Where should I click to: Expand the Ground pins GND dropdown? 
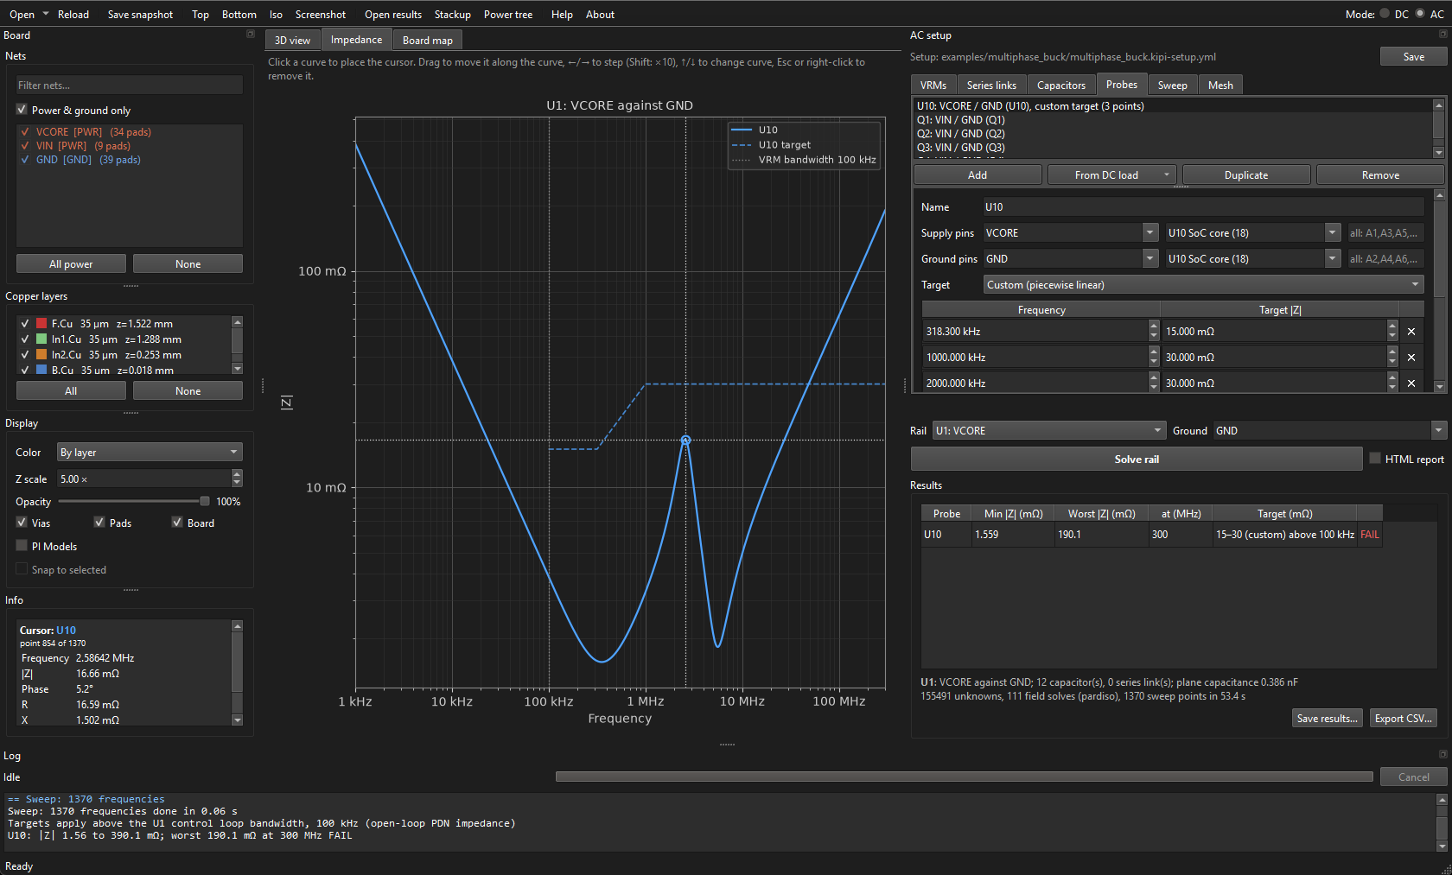(1150, 259)
